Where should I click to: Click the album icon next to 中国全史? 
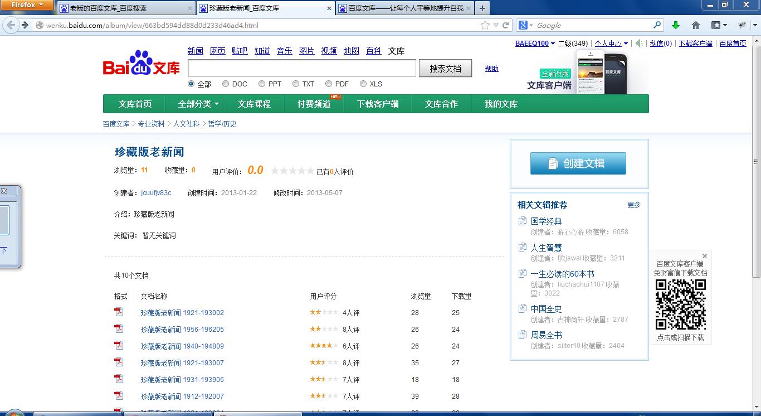523,308
